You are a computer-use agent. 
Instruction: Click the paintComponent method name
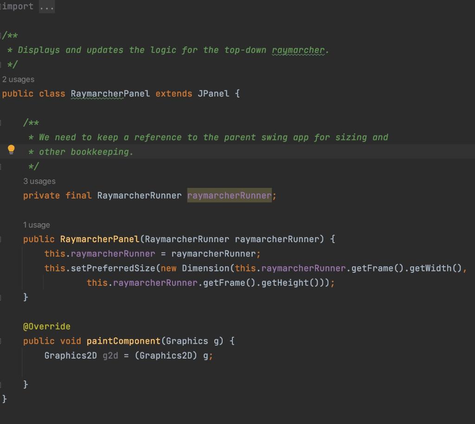click(x=123, y=341)
